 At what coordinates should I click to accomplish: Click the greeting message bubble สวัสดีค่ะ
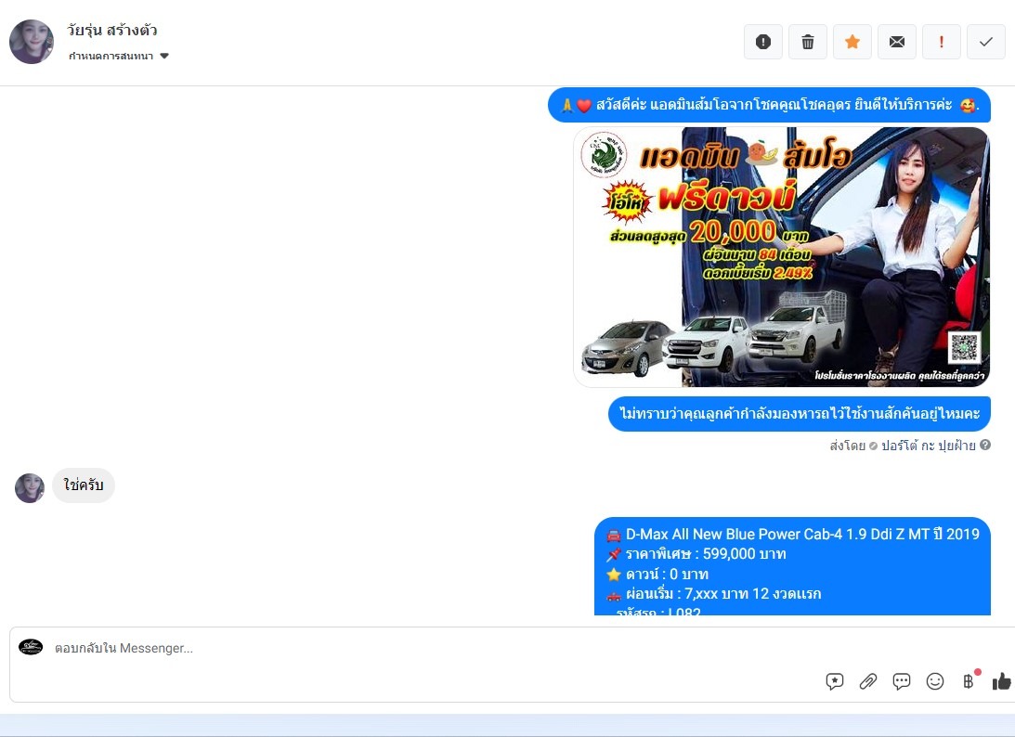(x=769, y=105)
